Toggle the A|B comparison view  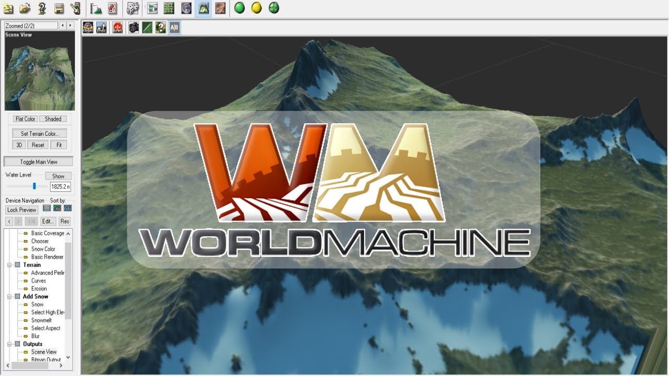(x=175, y=28)
